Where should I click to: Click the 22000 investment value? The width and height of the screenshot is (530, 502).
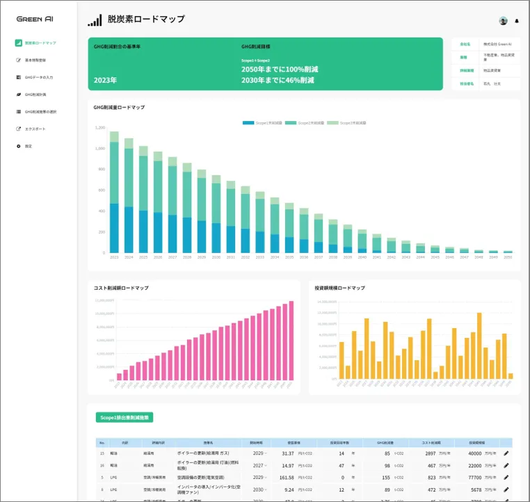pos(474,466)
